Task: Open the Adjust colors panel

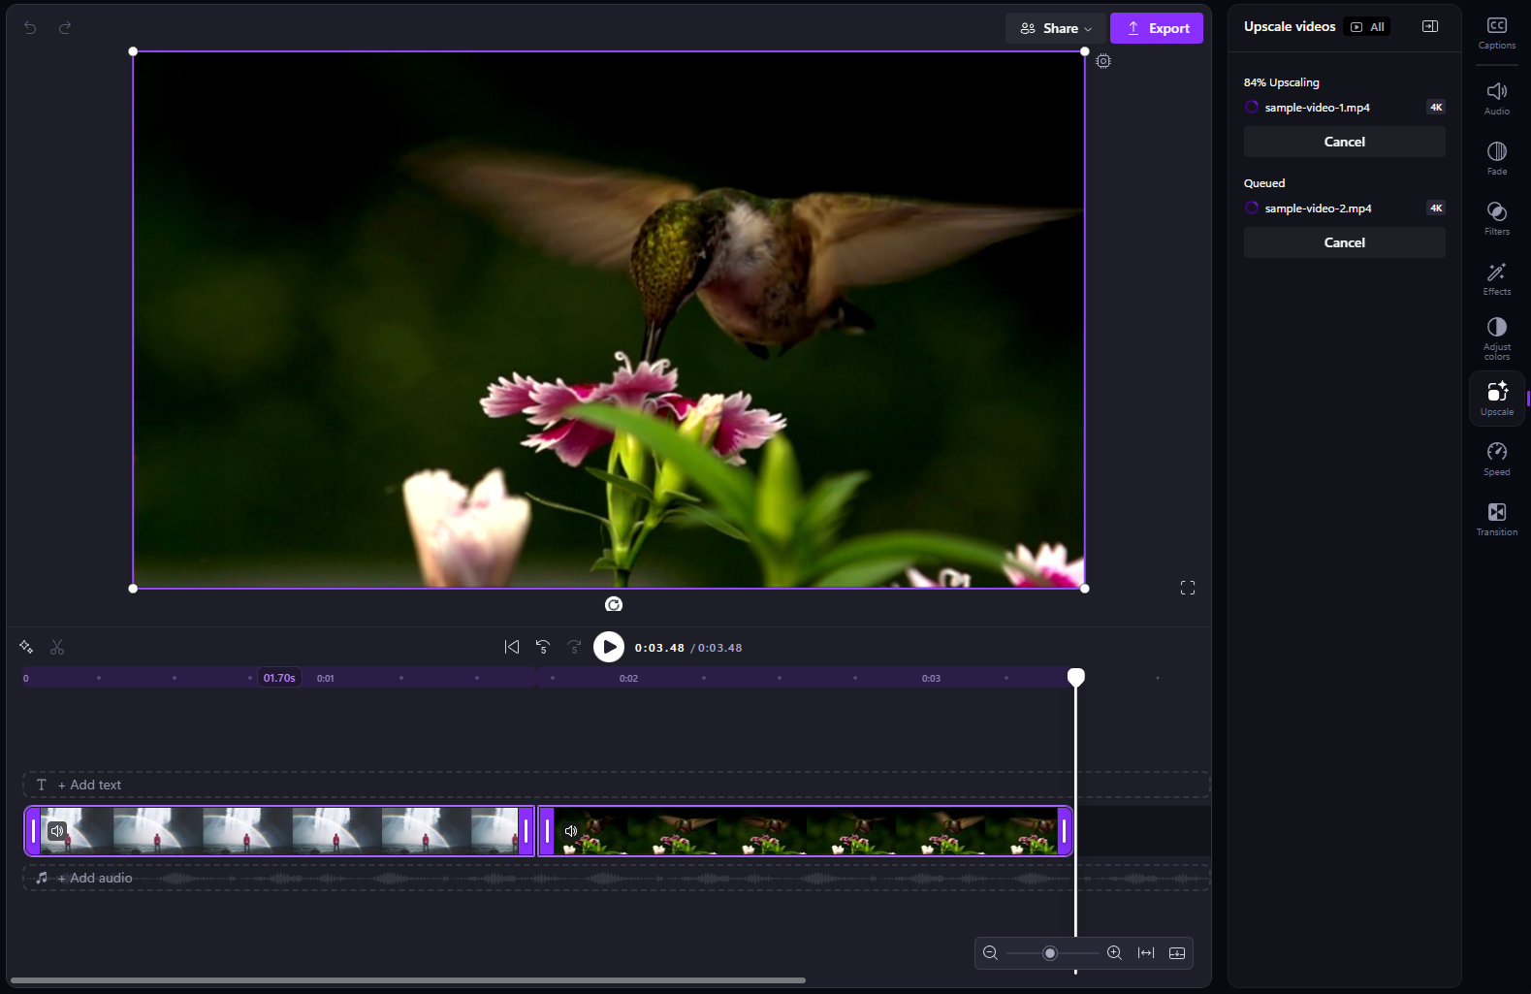Action: (1497, 338)
